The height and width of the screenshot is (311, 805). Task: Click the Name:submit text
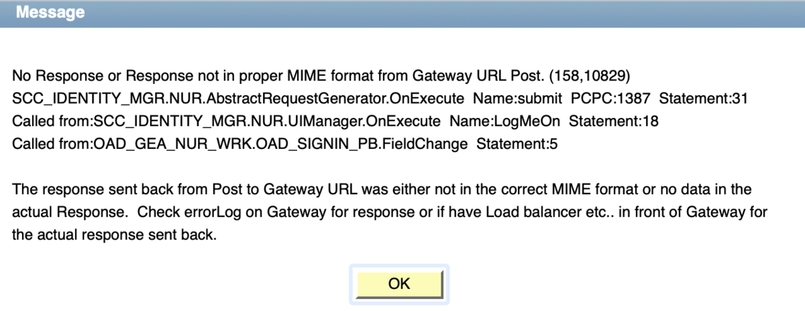517,99
